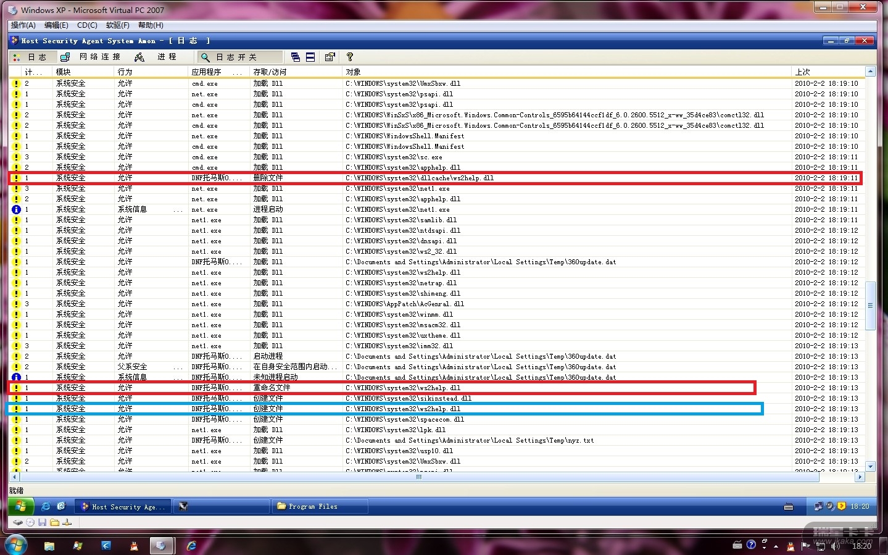Image resolution: width=888 pixels, height=555 pixels.
Task: Activate the untitled XP taskbar button
Action: click(x=222, y=506)
